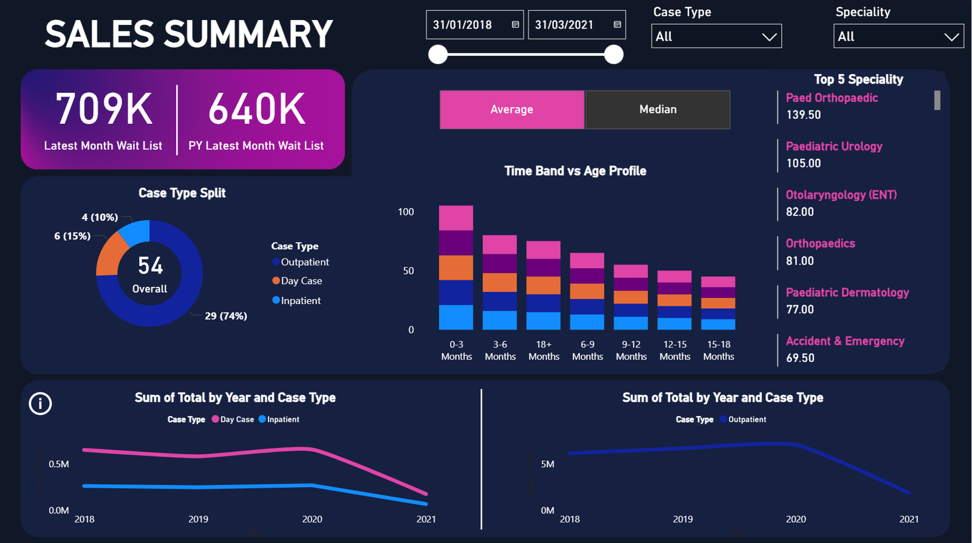Expand the Case Type dropdown

pos(716,36)
